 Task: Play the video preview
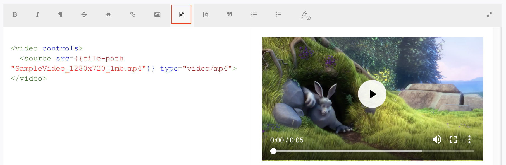[x=372, y=94]
